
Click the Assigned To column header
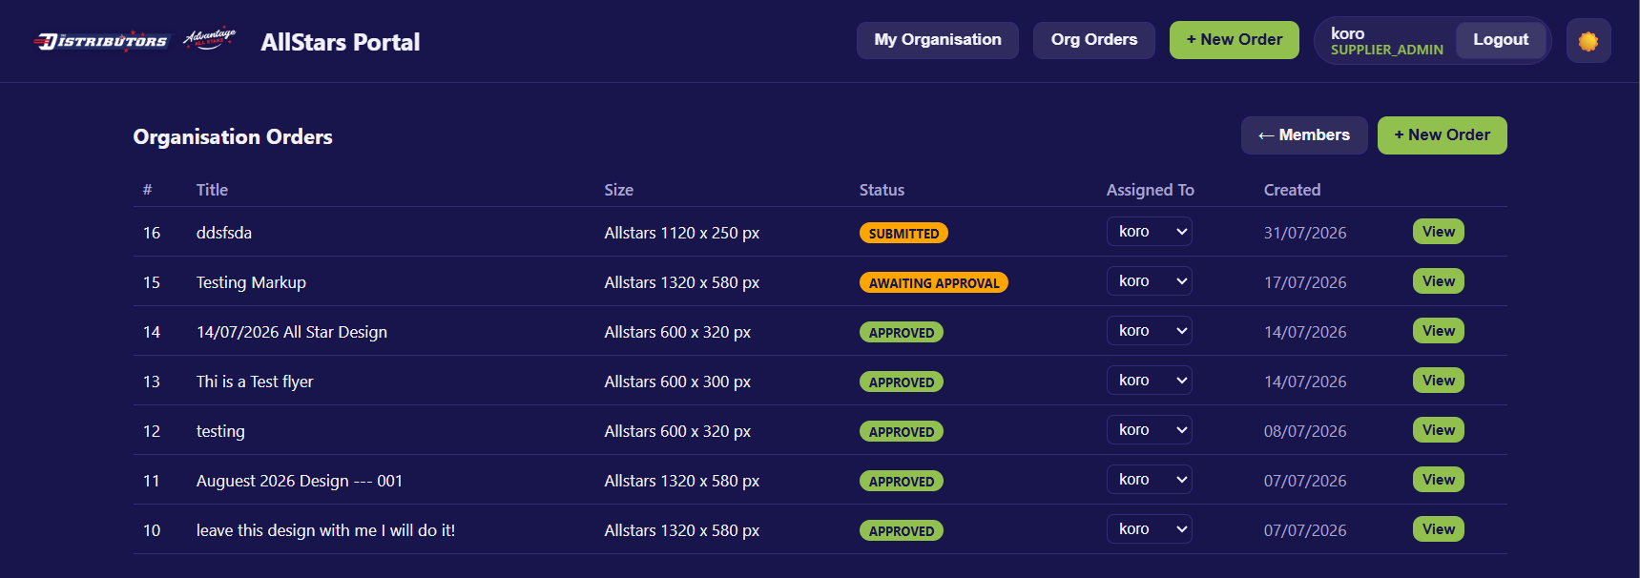pos(1151,190)
